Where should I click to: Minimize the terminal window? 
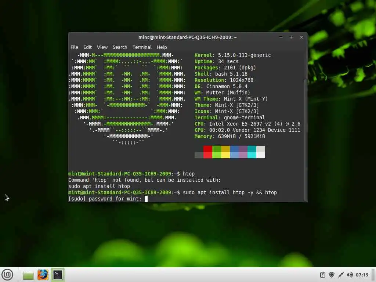pyautogui.click(x=281, y=37)
